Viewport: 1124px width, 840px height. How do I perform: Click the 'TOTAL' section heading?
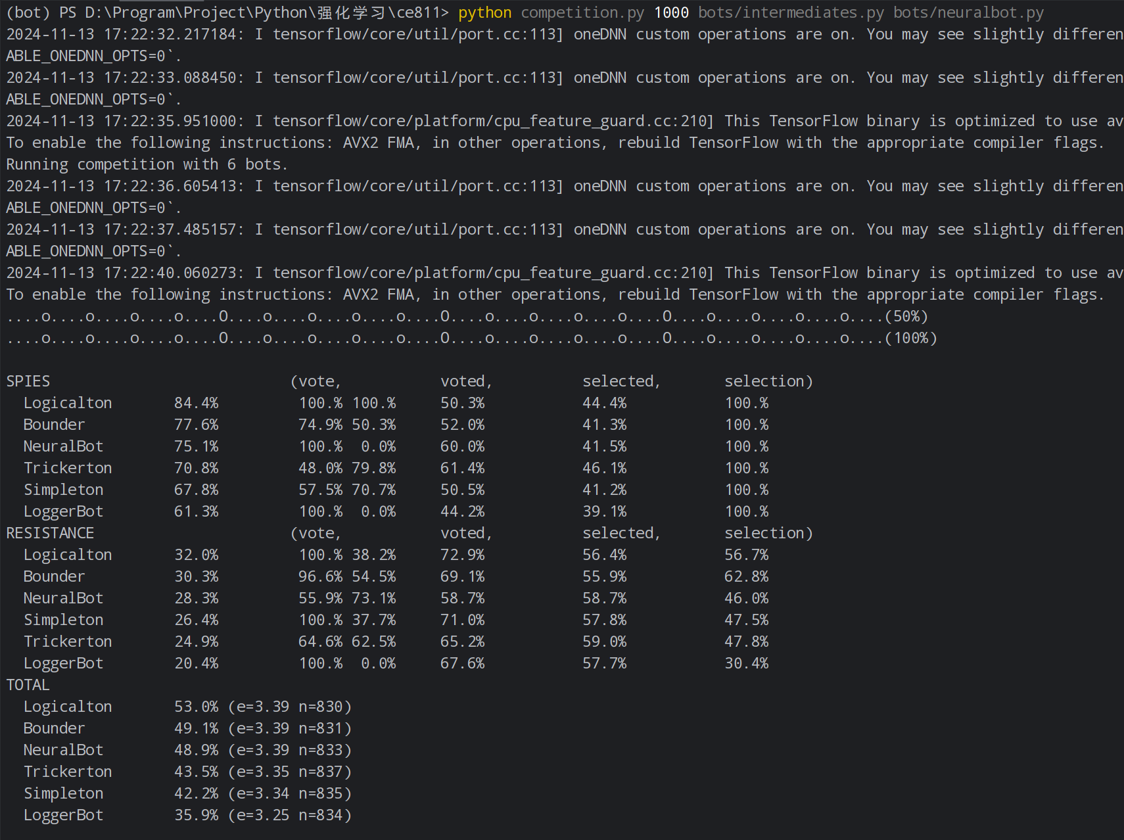tap(28, 685)
